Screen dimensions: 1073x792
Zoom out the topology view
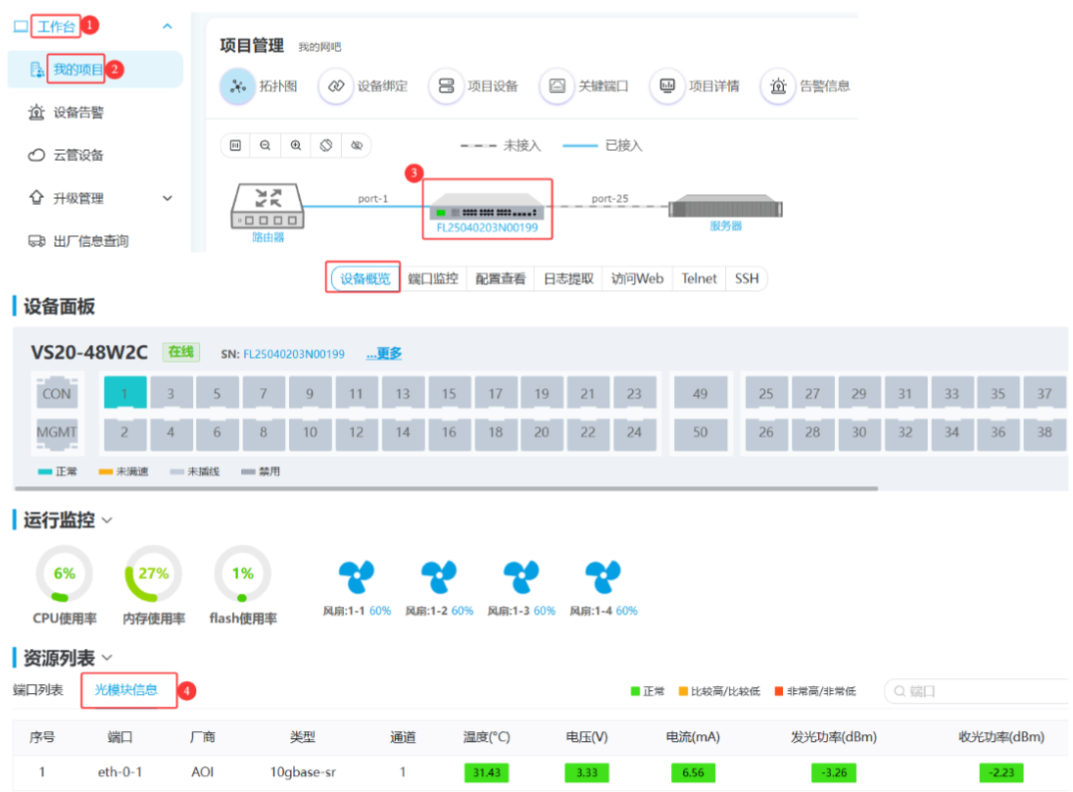point(266,145)
